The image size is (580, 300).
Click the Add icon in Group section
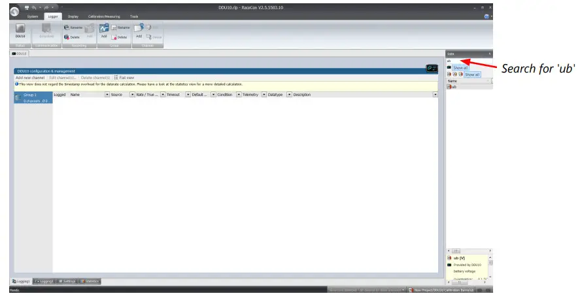pos(104,28)
